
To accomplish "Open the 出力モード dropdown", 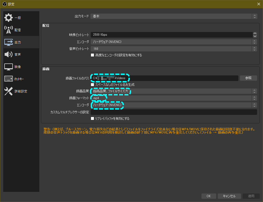I will coord(174,16).
